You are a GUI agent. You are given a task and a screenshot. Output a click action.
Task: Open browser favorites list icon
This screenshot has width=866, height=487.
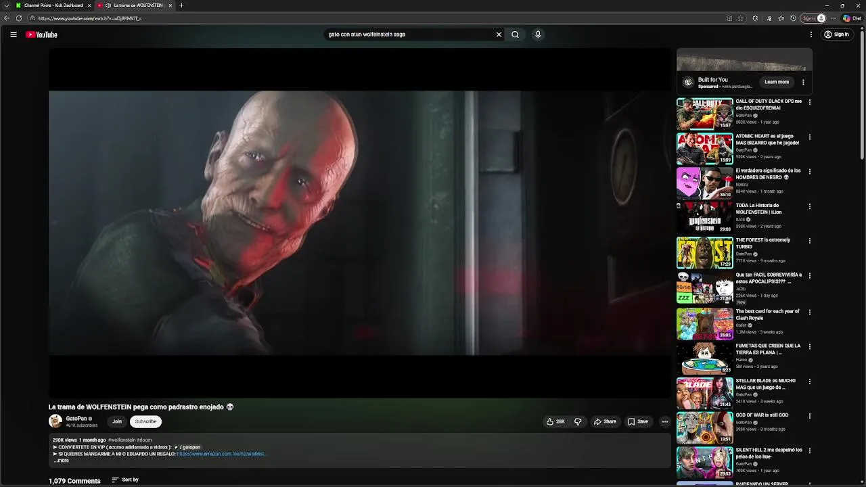(x=781, y=18)
